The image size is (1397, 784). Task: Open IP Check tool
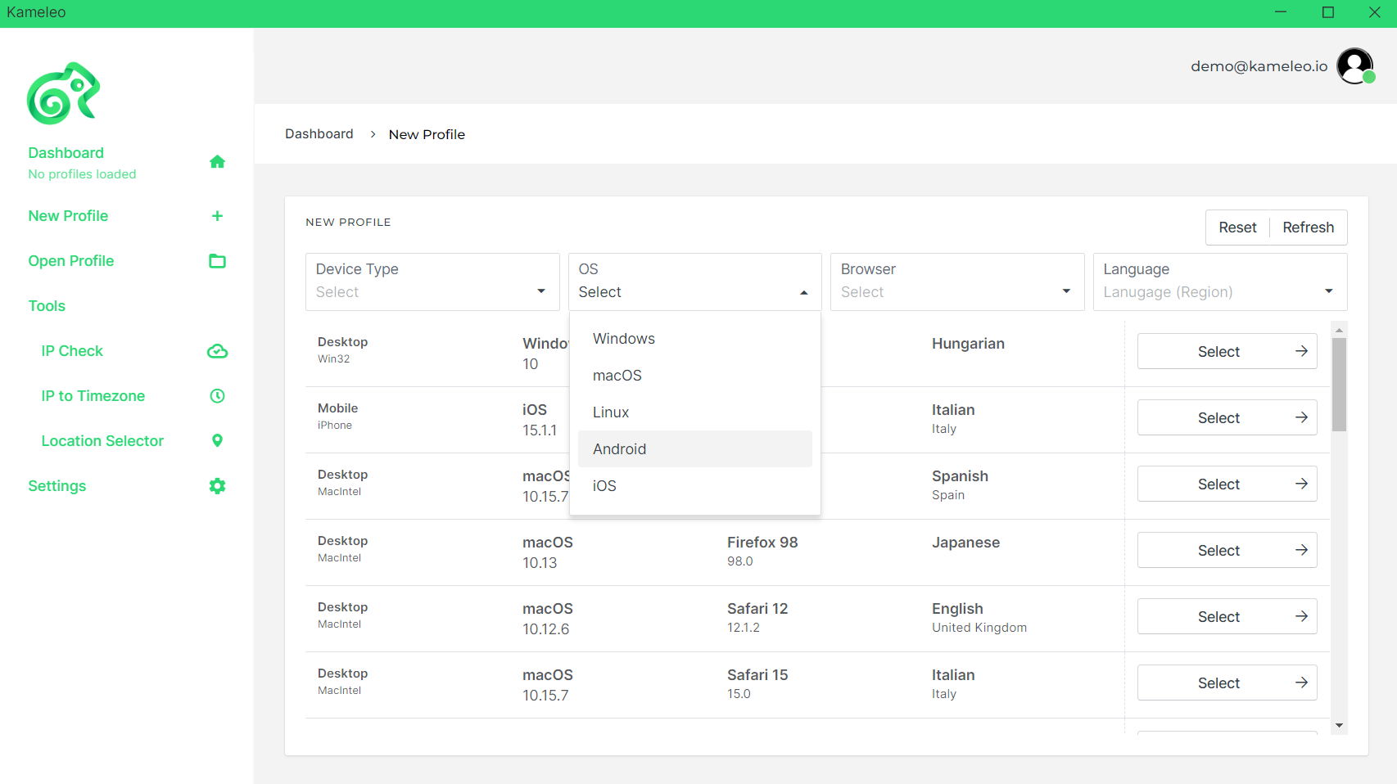coord(72,351)
